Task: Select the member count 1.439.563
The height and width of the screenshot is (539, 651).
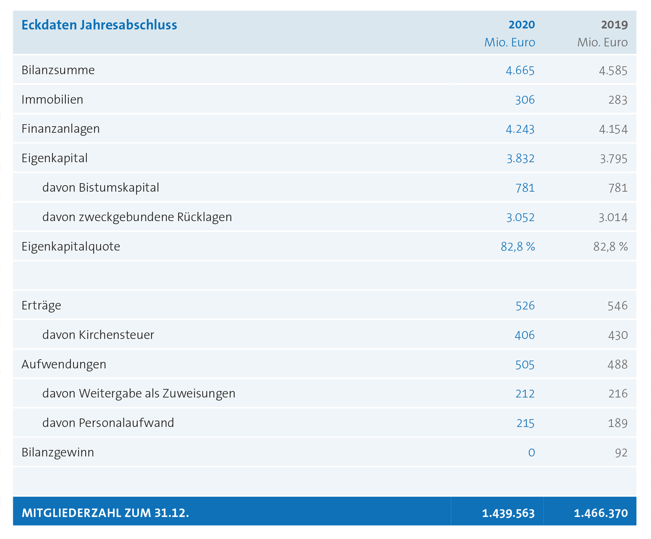Action: (x=508, y=513)
